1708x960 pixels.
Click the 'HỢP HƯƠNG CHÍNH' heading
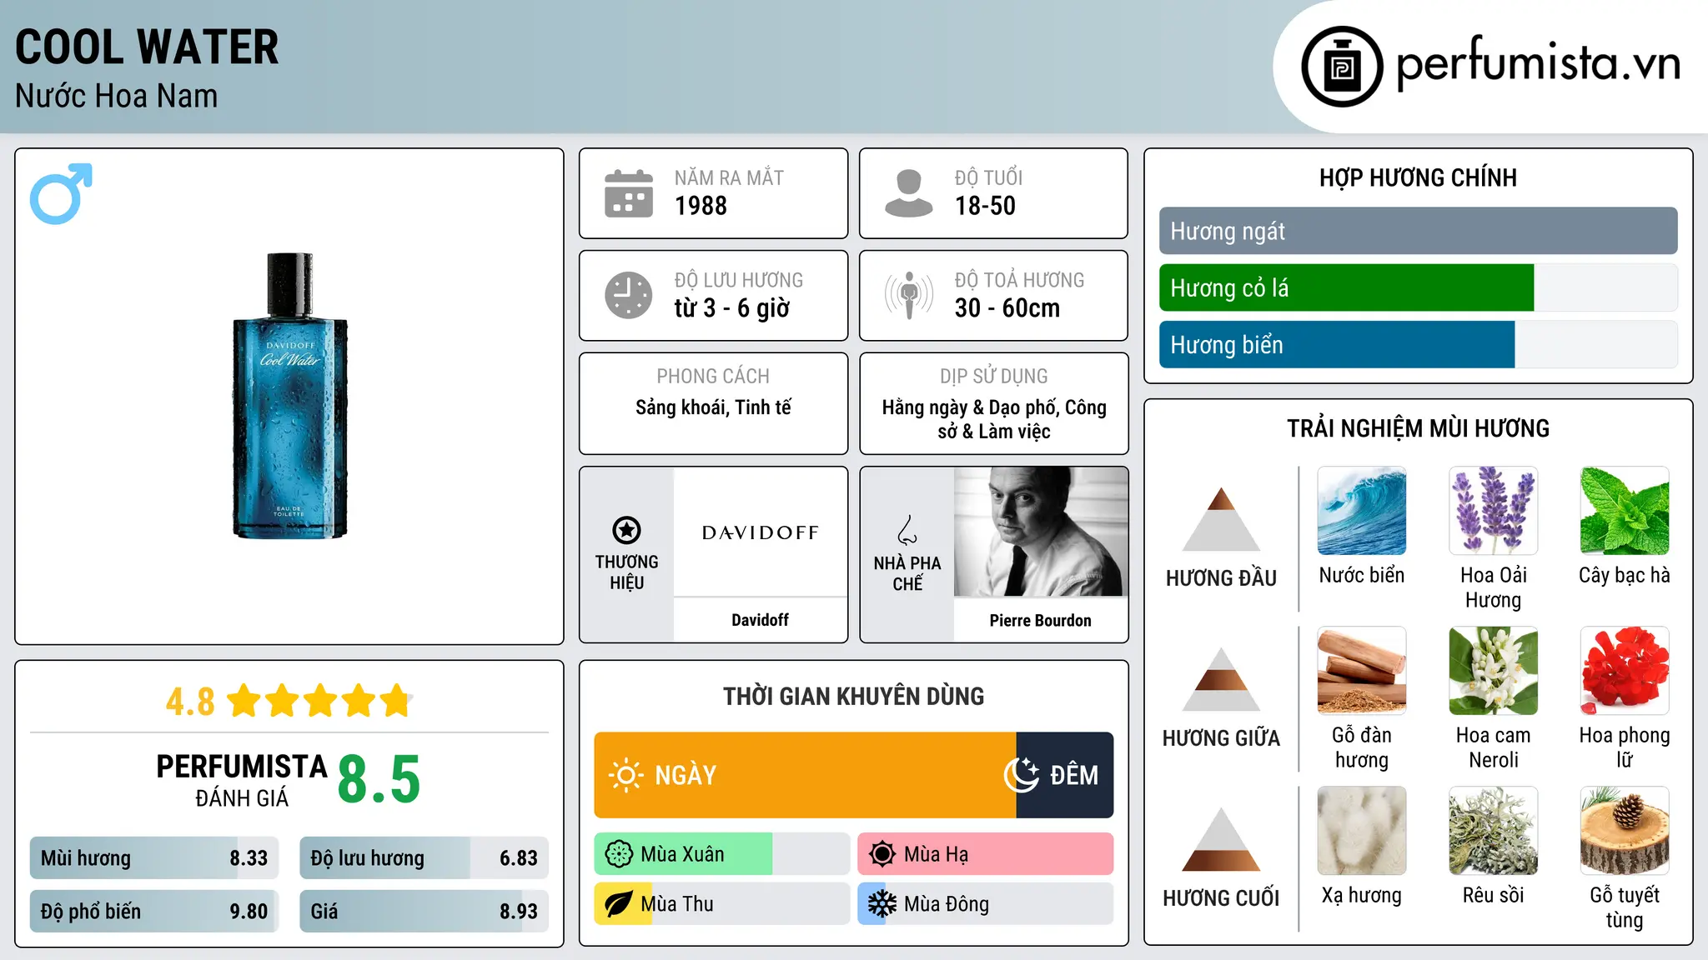1418,177
